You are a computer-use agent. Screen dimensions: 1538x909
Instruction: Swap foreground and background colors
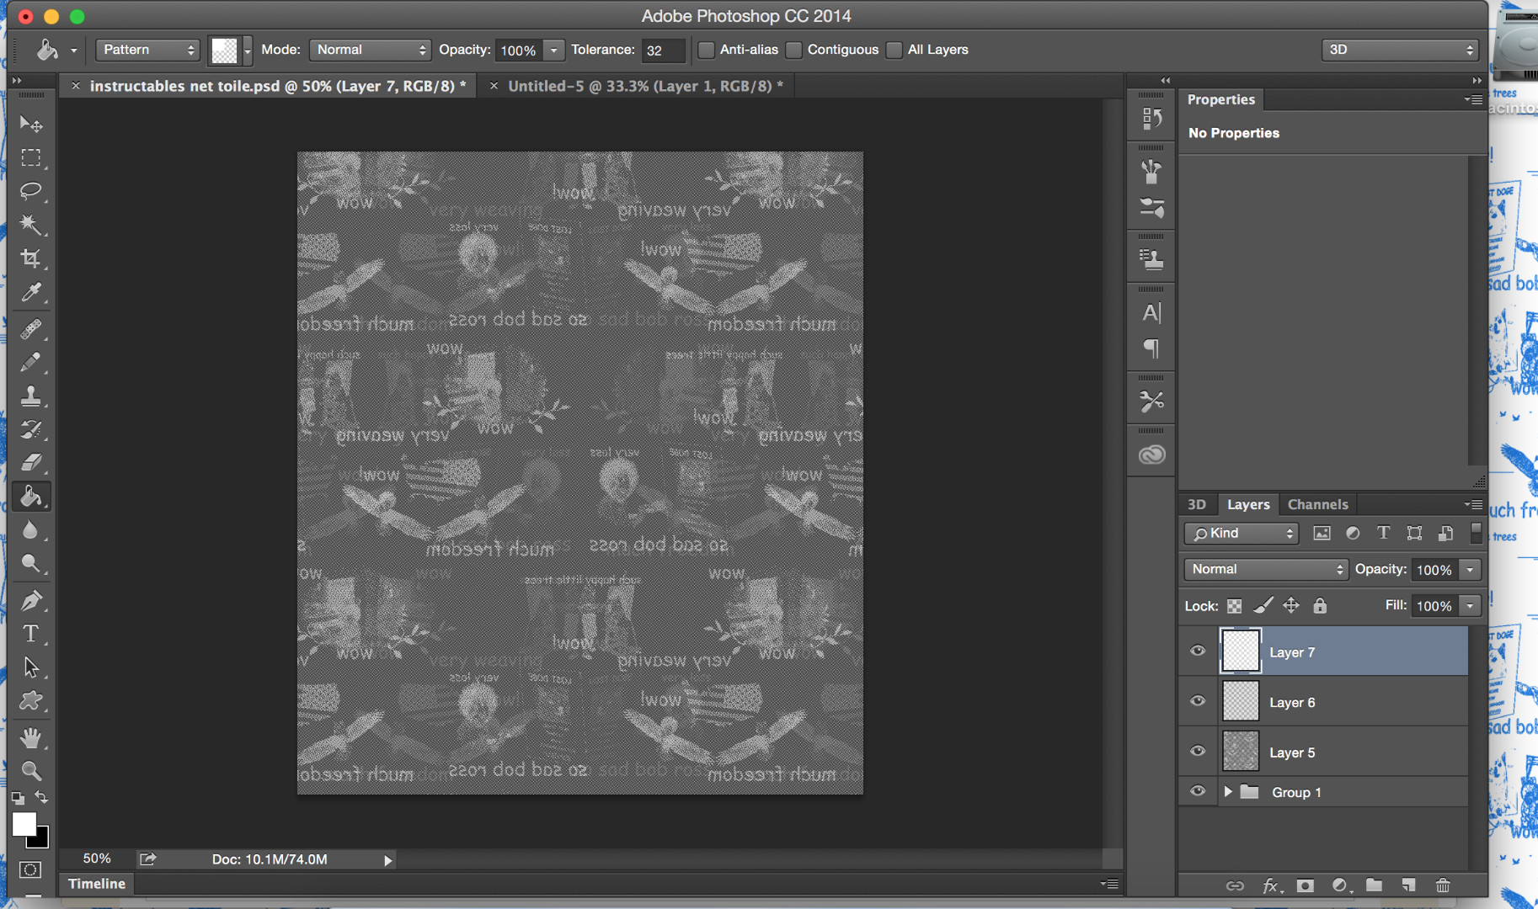point(41,797)
